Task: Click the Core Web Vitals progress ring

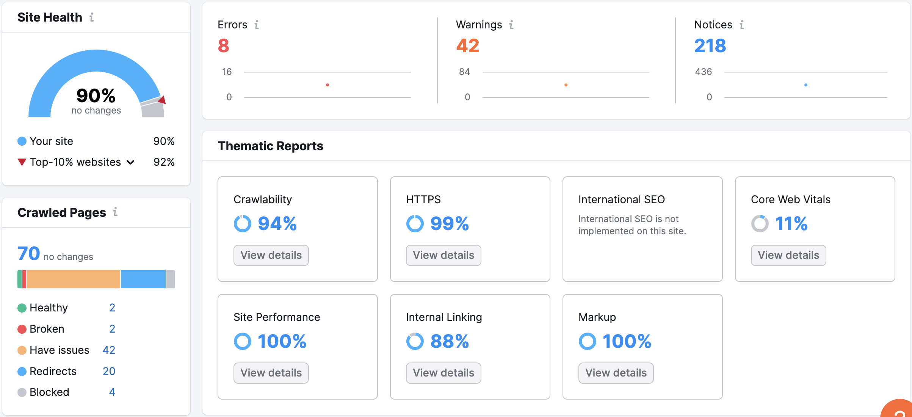Action: click(x=760, y=224)
